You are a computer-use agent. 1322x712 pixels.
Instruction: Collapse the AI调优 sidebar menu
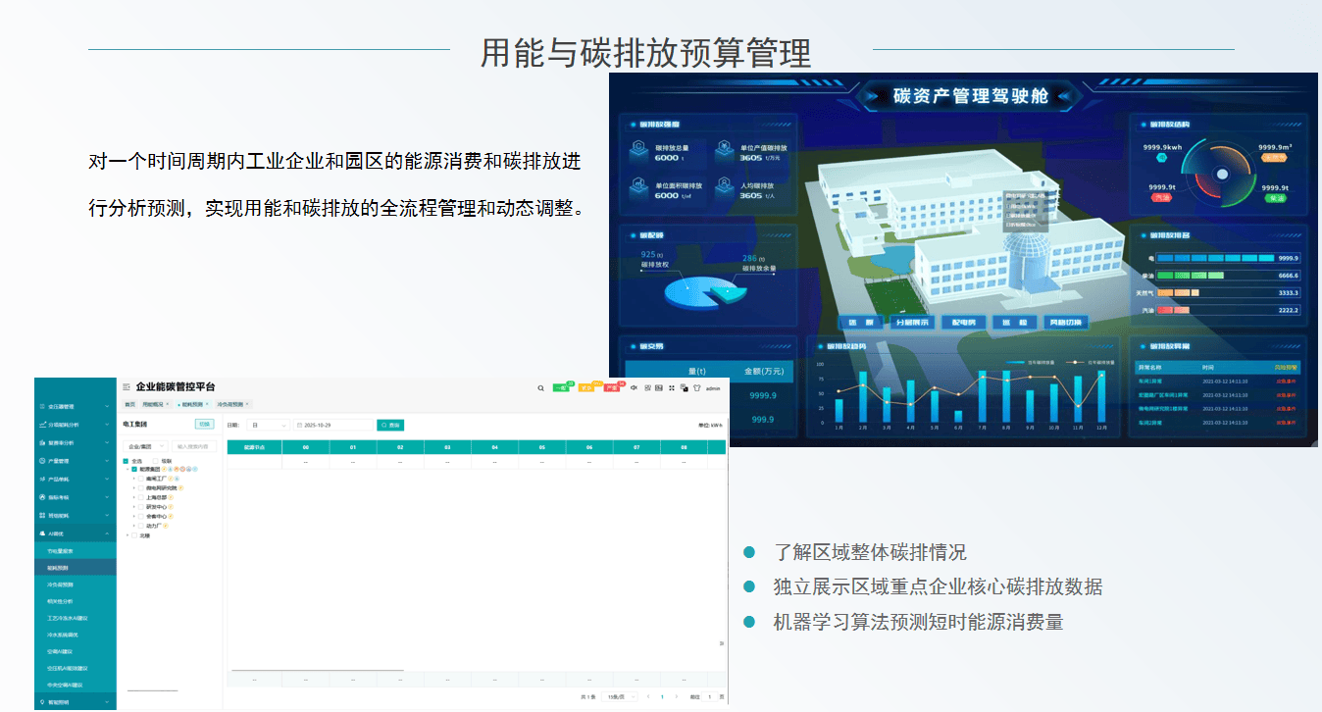click(x=108, y=534)
